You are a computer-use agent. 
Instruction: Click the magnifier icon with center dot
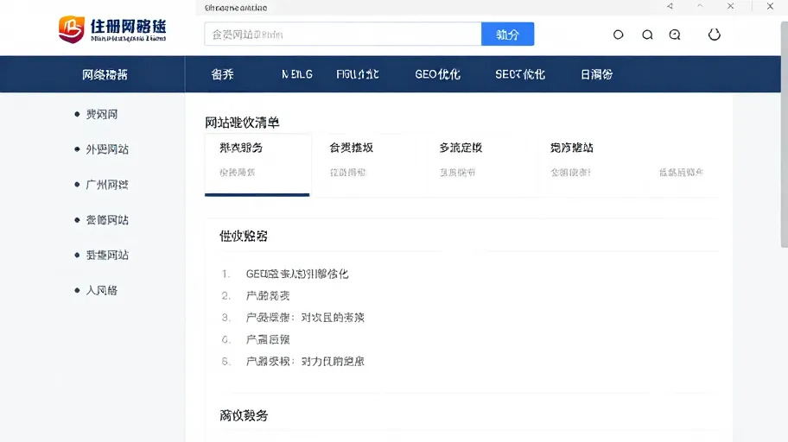click(x=675, y=35)
